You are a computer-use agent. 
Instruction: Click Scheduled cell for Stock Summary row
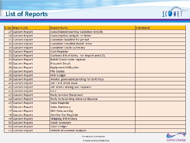click(160, 123)
